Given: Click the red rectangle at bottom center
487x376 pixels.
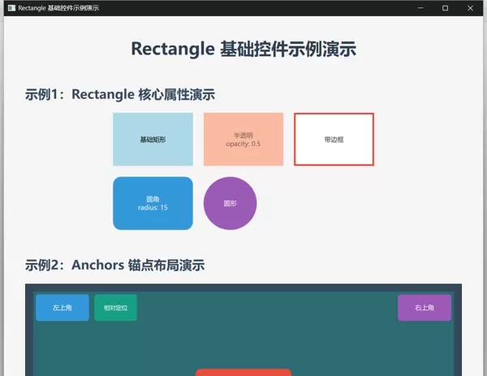Looking at the screenshot, I should point(243,372).
